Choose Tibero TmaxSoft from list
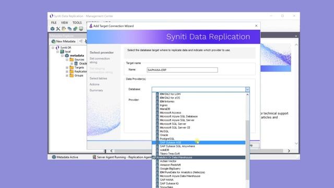The image size is (334, 188). [x=170, y=154]
